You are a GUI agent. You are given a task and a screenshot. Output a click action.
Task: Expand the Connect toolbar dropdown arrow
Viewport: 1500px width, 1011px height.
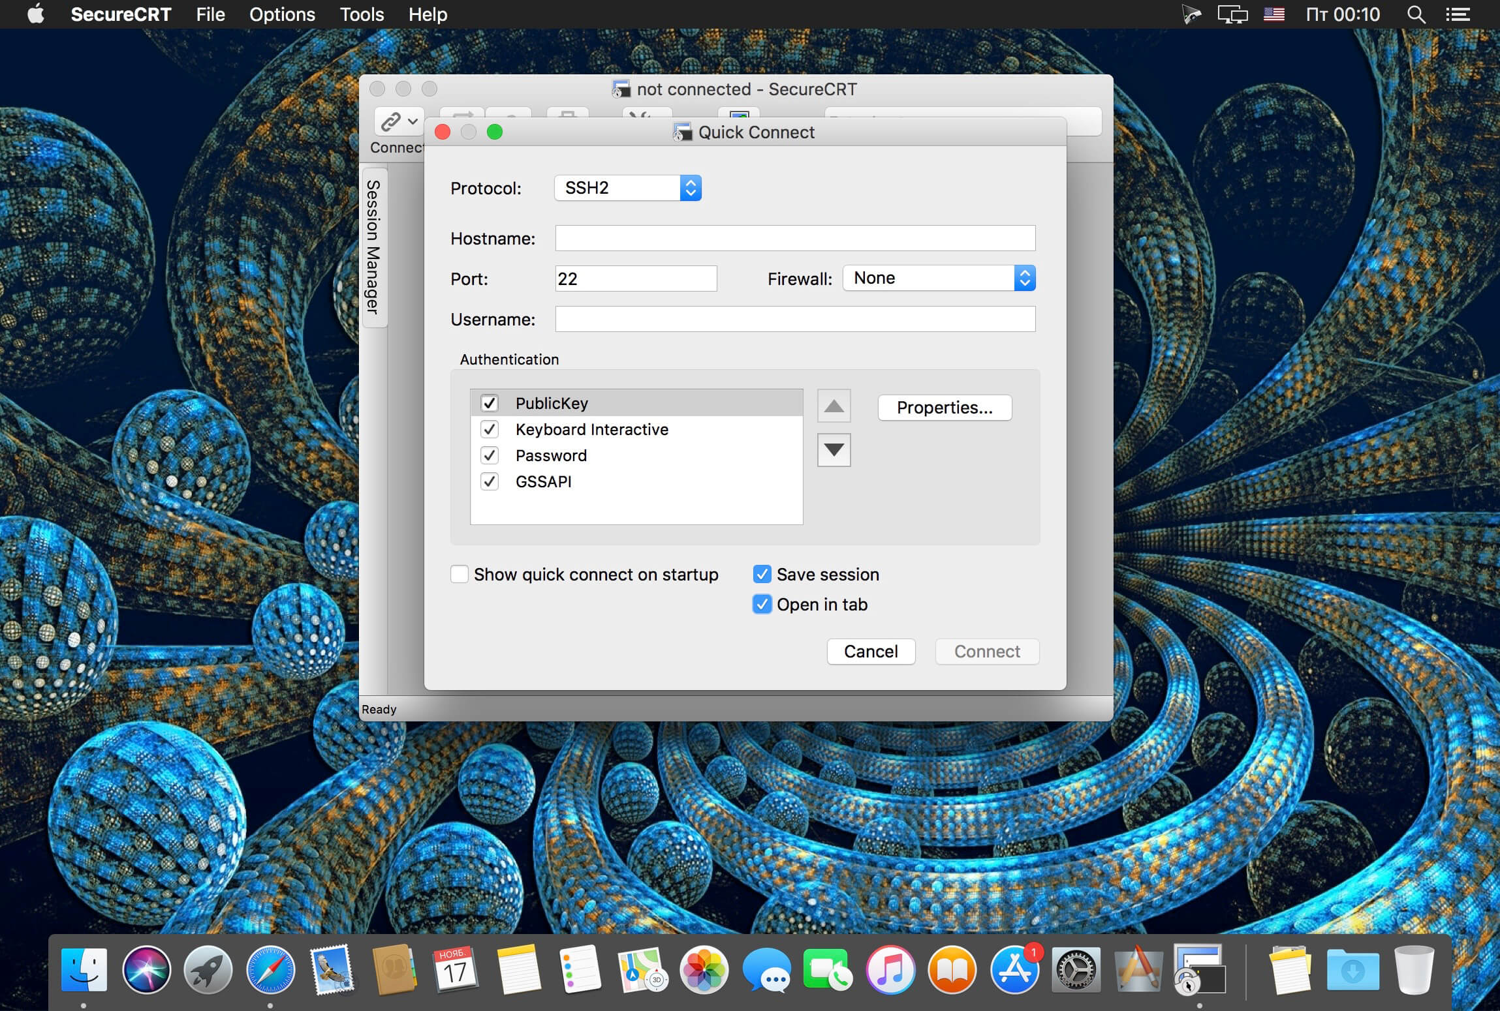(x=413, y=121)
